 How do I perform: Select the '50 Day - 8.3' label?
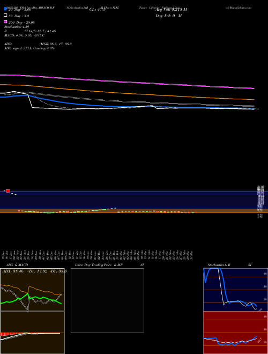19,16
